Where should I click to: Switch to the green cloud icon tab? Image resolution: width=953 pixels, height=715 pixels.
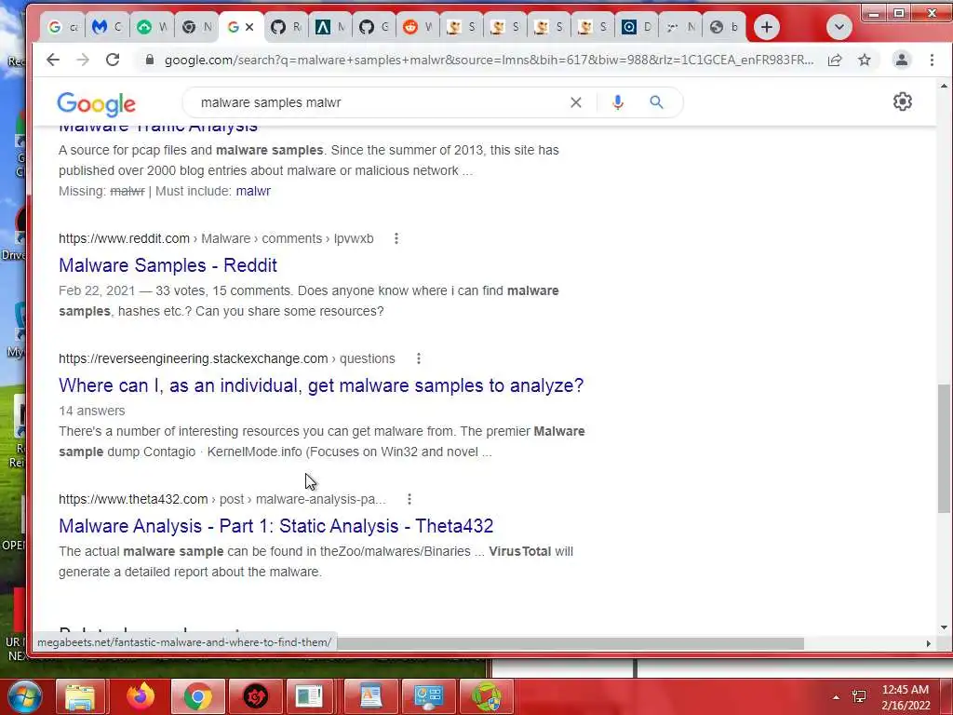click(x=152, y=27)
